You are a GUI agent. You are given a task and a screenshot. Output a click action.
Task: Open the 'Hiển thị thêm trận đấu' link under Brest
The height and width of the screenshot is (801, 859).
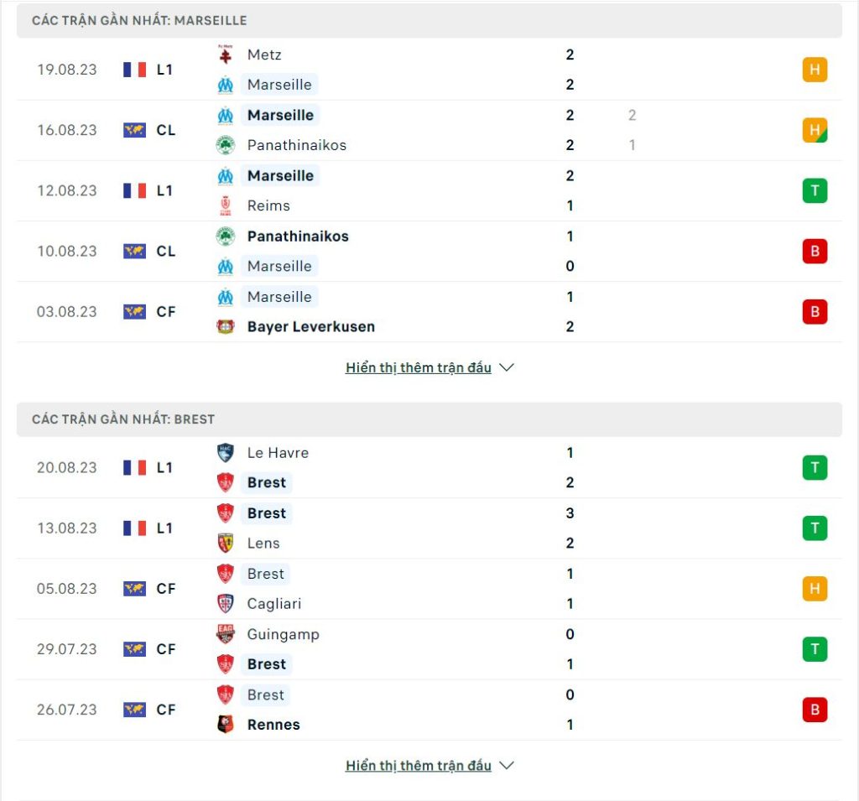click(x=419, y=766)
